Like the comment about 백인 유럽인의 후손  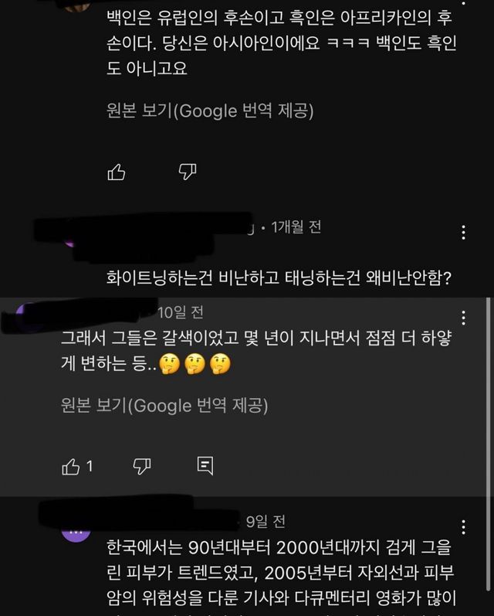[x=117, y=172]
